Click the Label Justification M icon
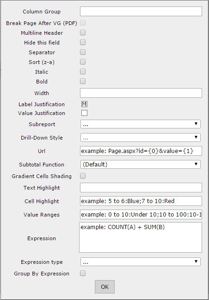Image resolution: width=209 pixels, height=300 pixels. click(x=84, y=104)
